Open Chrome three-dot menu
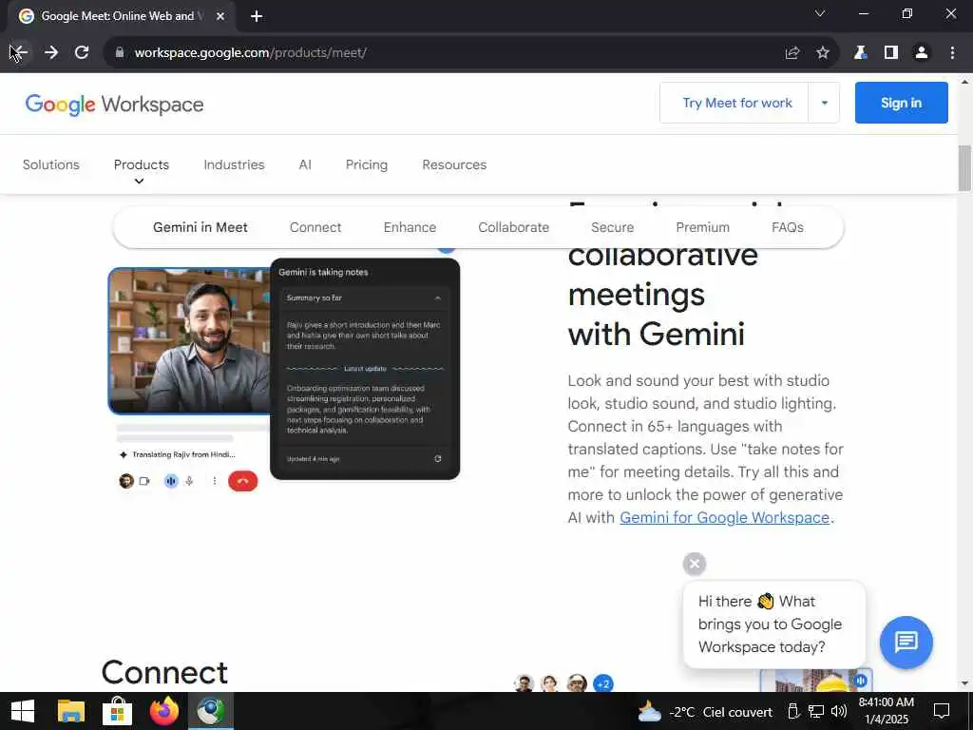Viewport: 973px width, 730px height. pos(952,53)
